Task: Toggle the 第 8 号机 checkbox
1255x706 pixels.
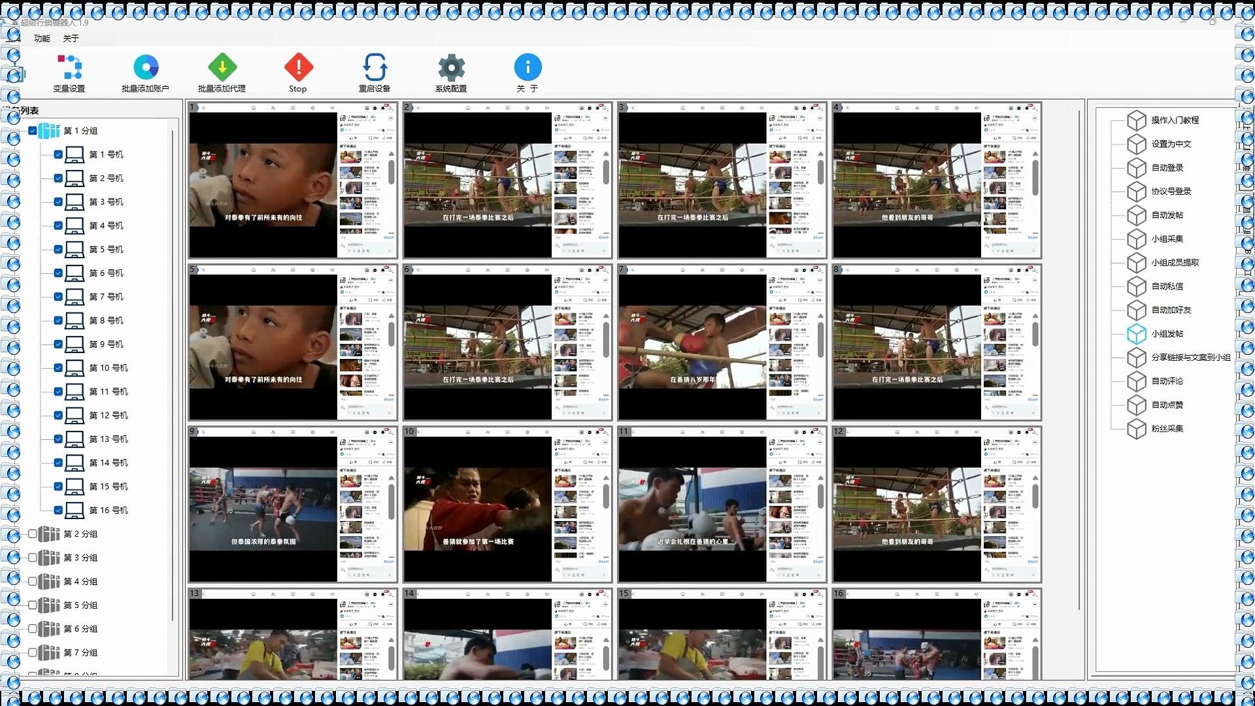Action: click(58, 321)
